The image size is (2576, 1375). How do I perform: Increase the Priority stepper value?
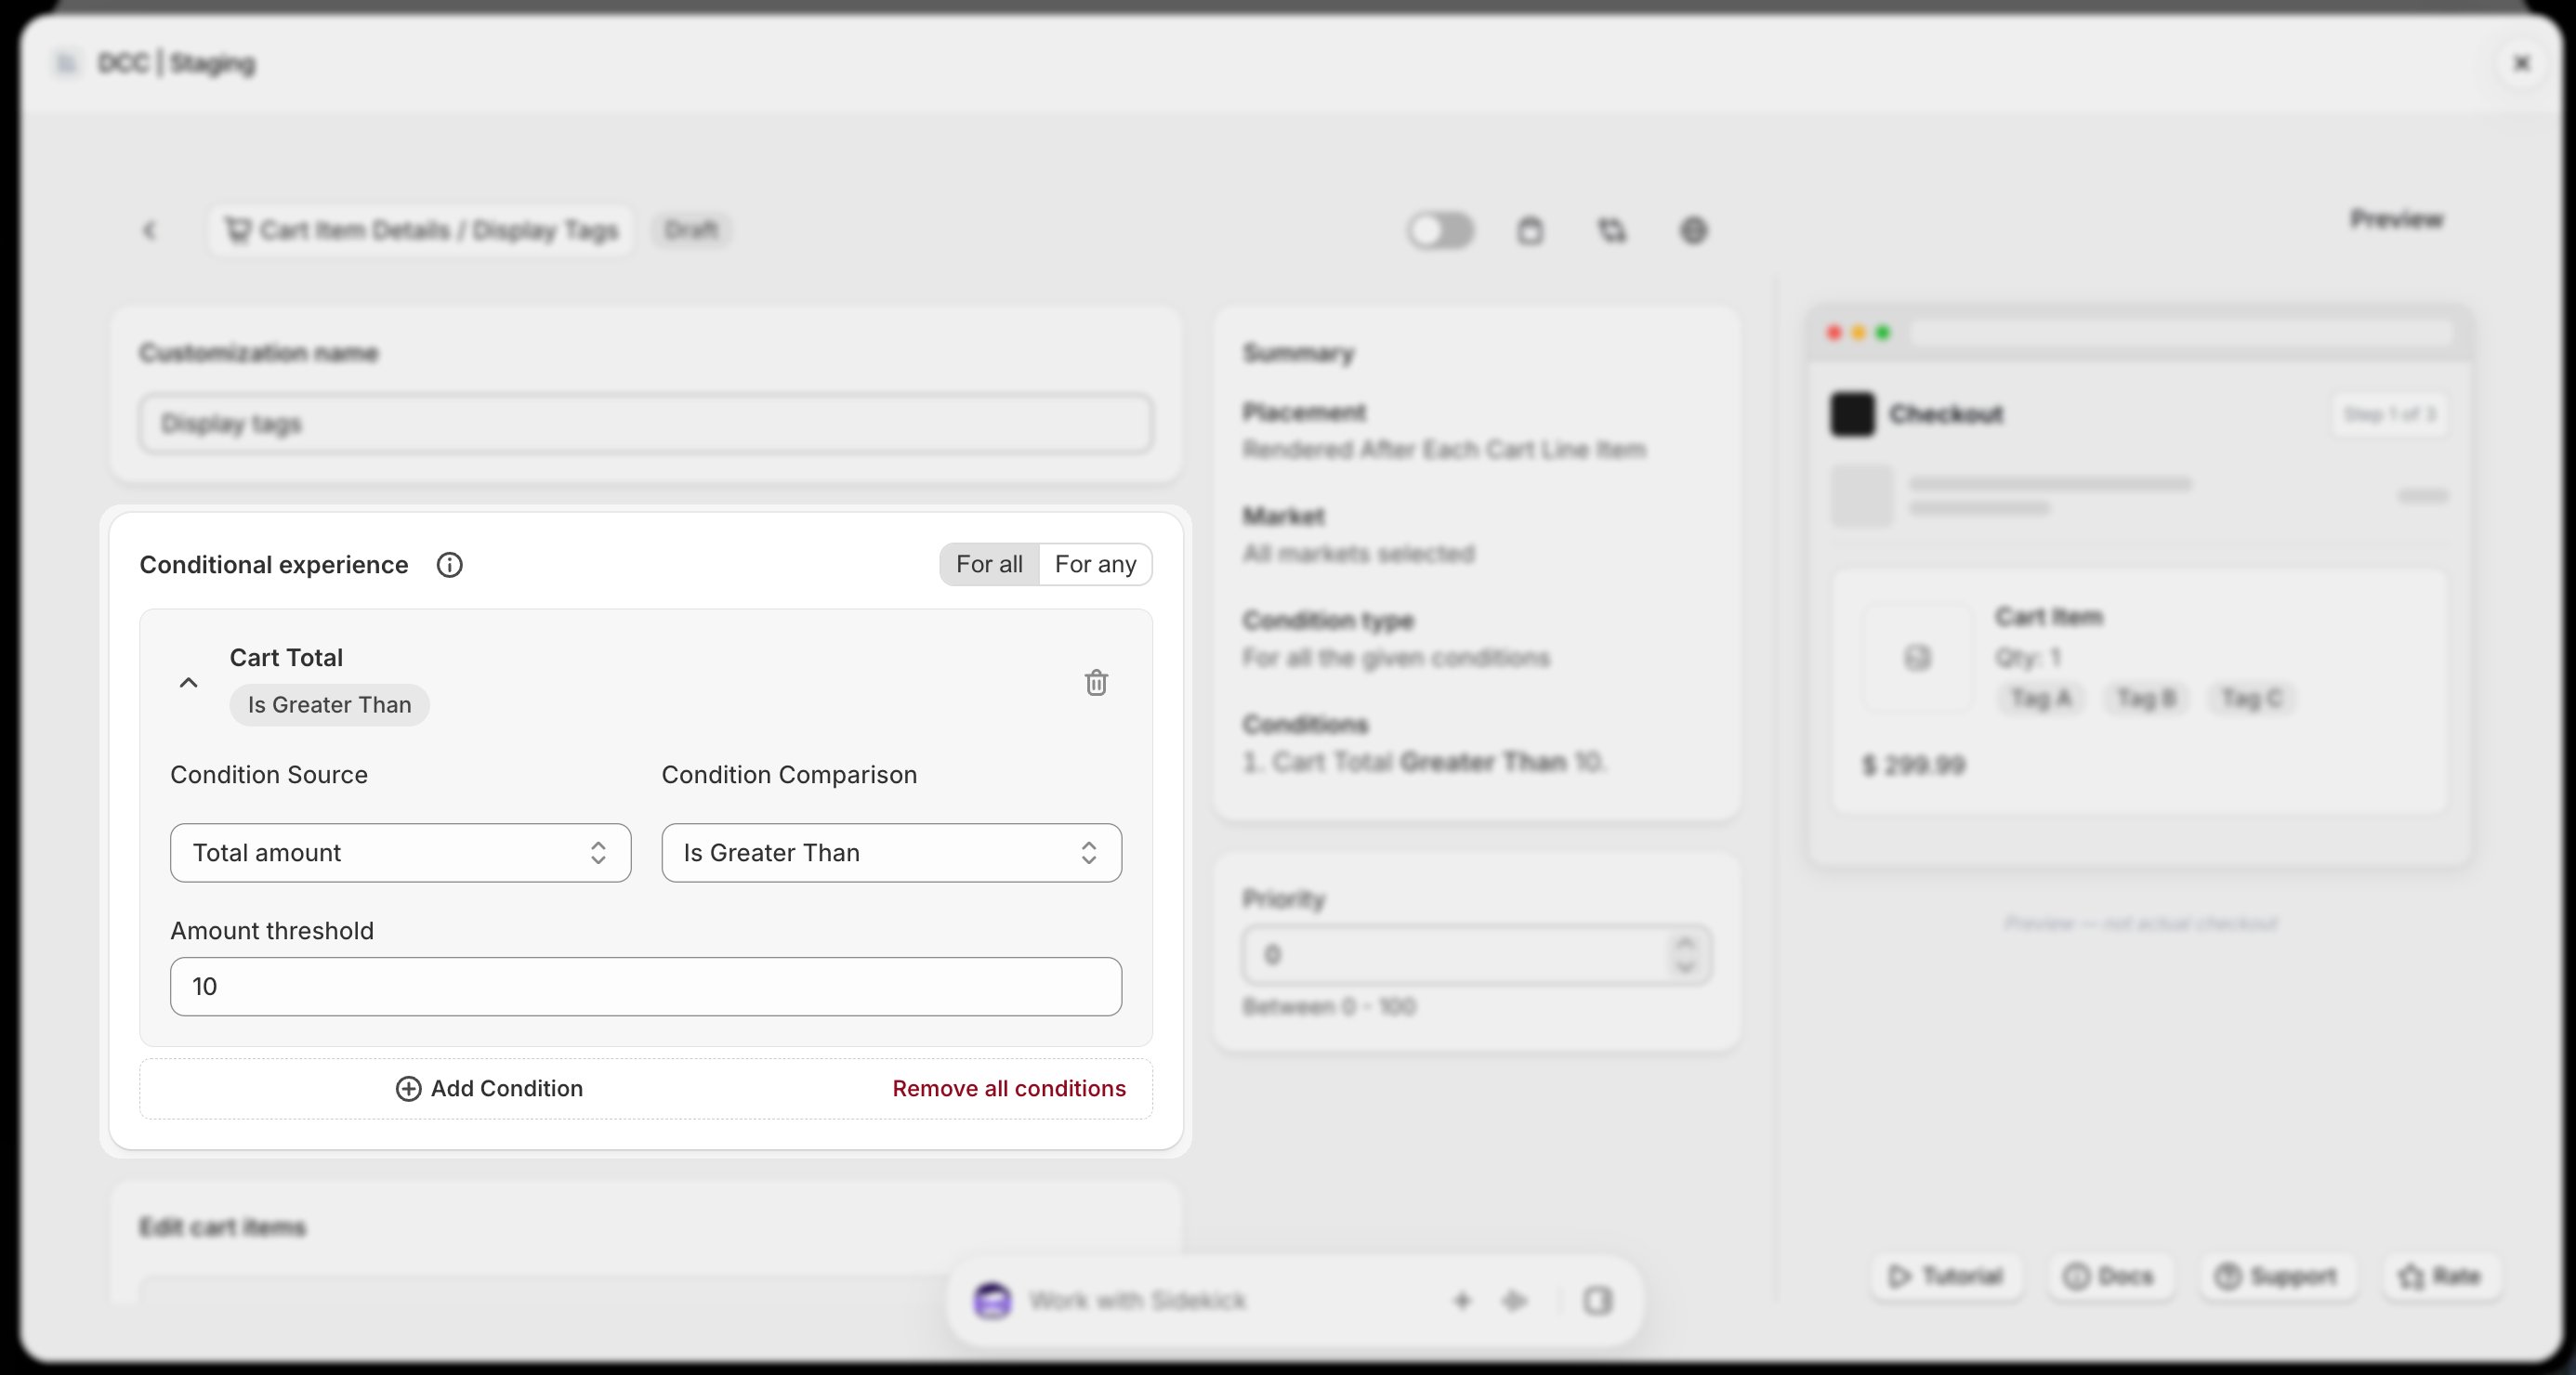click(x=1685, y=944)
